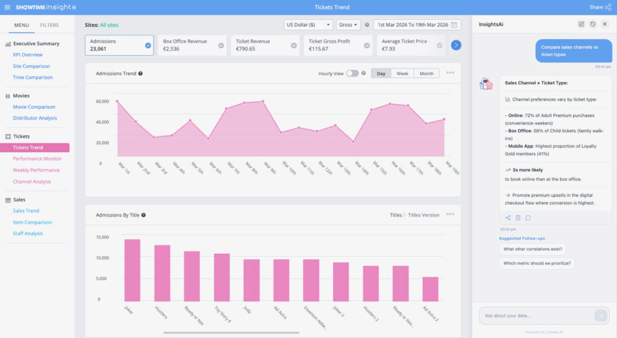
Task: Toggle the Admissions KPI checkmark
Action: click(148, 45)
